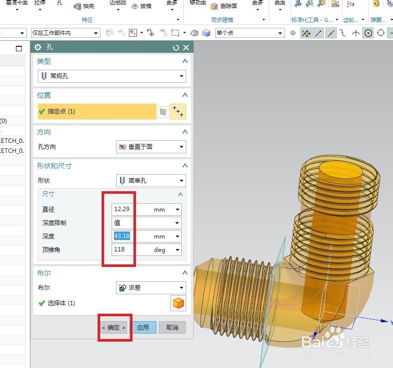The height and width of the screenshot is (368, 393).
Task: Open the 单个点 curve rule dropdown
Action: [x=250, y=33]
